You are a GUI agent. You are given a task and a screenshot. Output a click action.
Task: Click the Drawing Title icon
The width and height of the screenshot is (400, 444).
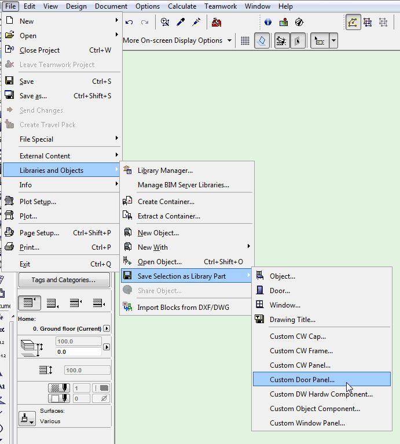[x=260, y=319]
